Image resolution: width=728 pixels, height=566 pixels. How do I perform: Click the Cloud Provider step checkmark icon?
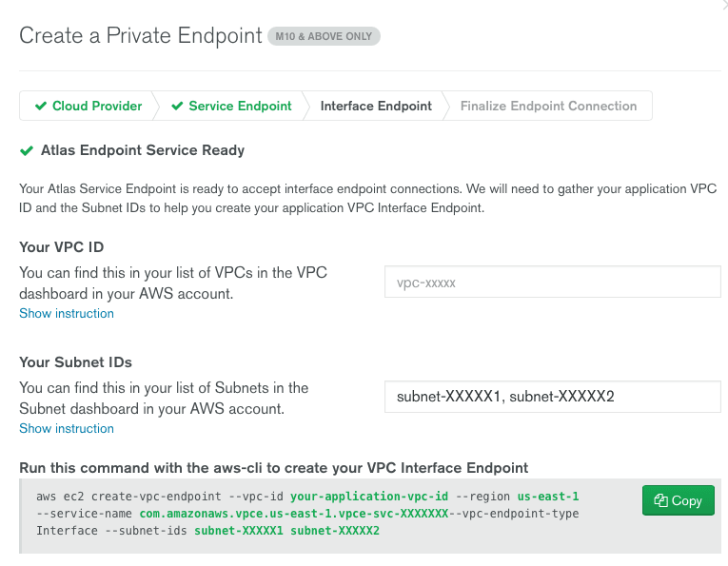pyautogui.click(x=40, y=107)
